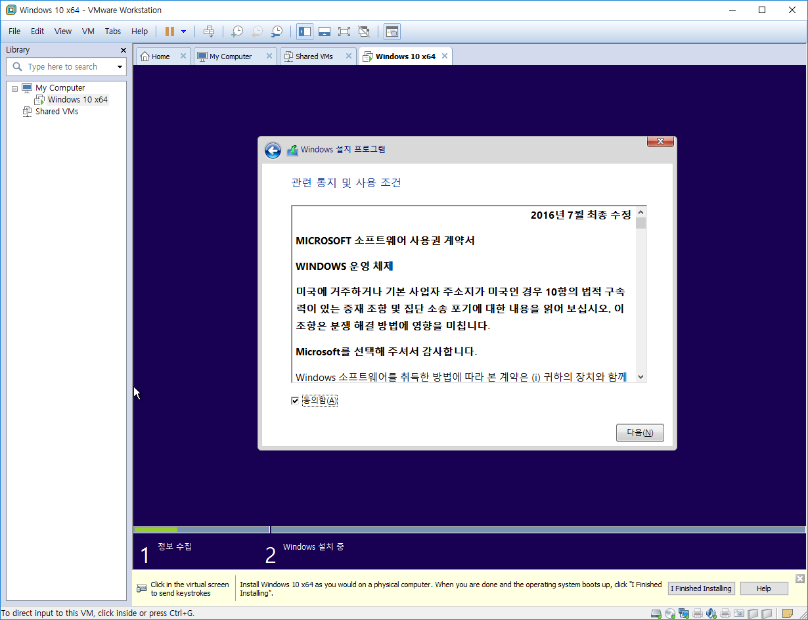
Task: Close the Windows setup dialog
Action: [660, 141]
